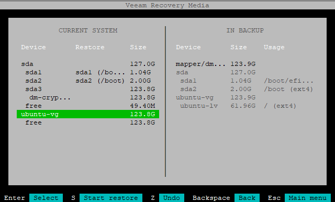Click the 'sda2 (/boot)' restore mapping
Viewport: 335px width, 202px height.
(x=100, y=81)
